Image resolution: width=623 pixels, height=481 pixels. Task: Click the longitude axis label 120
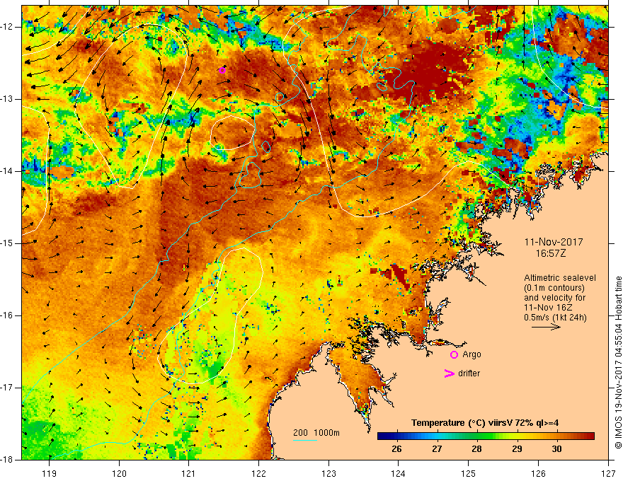[x=119, y=473]
